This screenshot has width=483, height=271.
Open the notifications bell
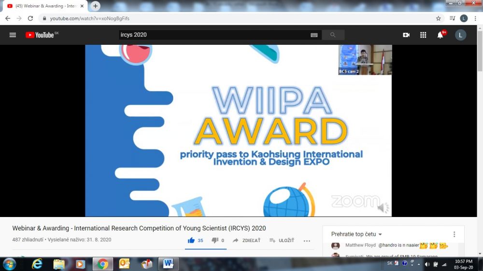coord(440,35)
